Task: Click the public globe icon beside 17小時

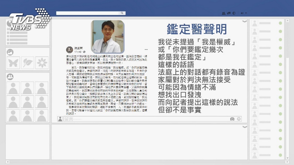Action: (84, 52)
